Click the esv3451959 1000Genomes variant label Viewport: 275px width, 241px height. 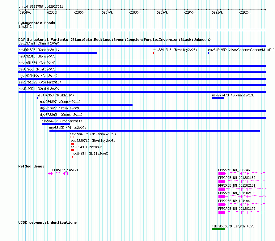[241, 50]
